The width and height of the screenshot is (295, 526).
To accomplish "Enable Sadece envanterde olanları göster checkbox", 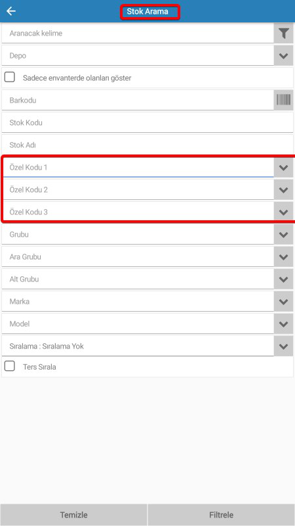I will coord(10,78).
